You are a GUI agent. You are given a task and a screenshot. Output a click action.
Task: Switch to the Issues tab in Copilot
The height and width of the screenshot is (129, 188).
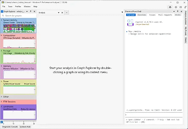[152, 15]
